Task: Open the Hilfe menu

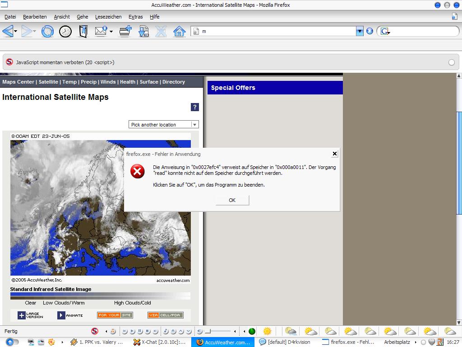Action: pos(154,17)
